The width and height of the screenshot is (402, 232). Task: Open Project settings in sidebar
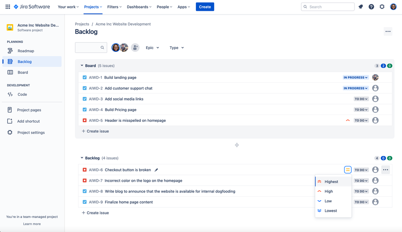click(32, 132)
